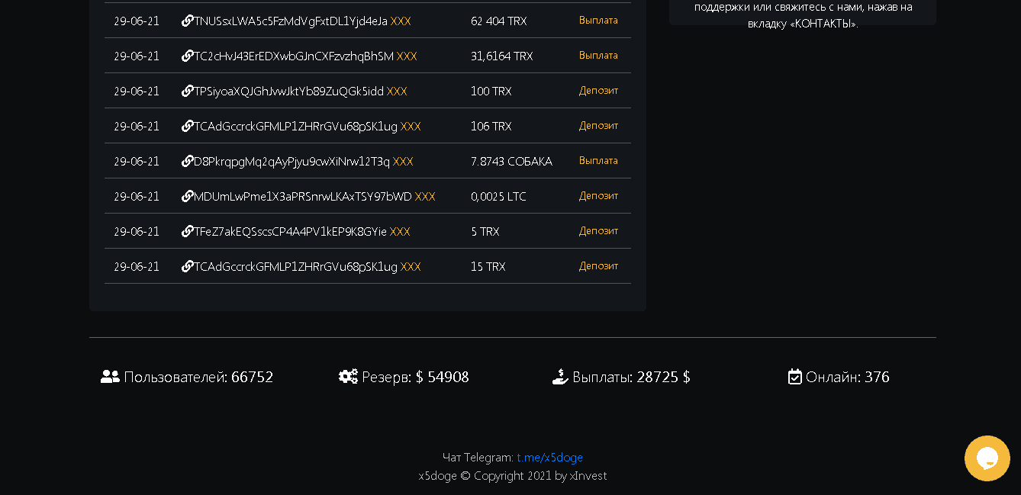Click the link icon beside the TPSiyoaXQJGh address

pyautogui.click(x=187, y=92)
